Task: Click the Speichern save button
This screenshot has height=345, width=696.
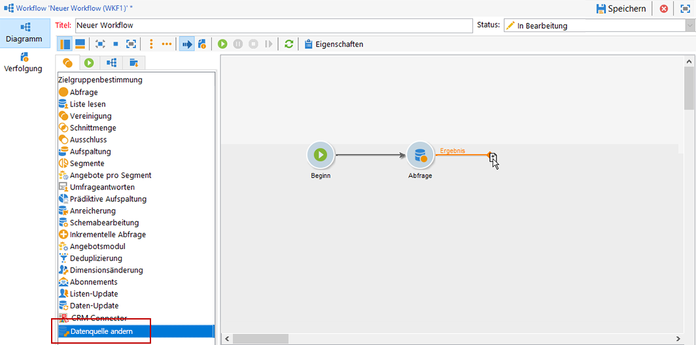Action: point(621,8)
